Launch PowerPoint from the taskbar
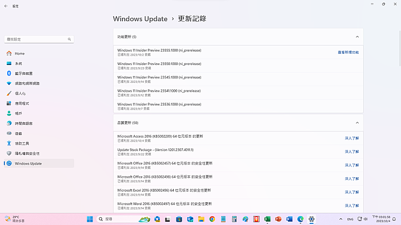 pyautogui.click(x=278, y=219)
